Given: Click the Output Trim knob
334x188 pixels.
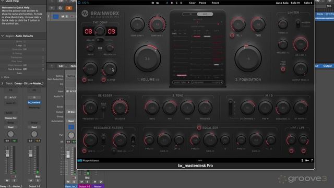Looking at the screenshot, I should tap(301, 69).
